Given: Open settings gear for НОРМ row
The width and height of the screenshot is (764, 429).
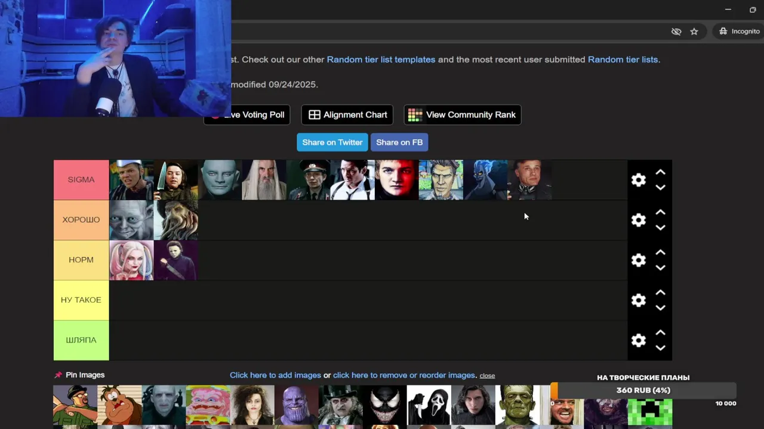Looking at the screenshot, I should click(x=639, y=260).
